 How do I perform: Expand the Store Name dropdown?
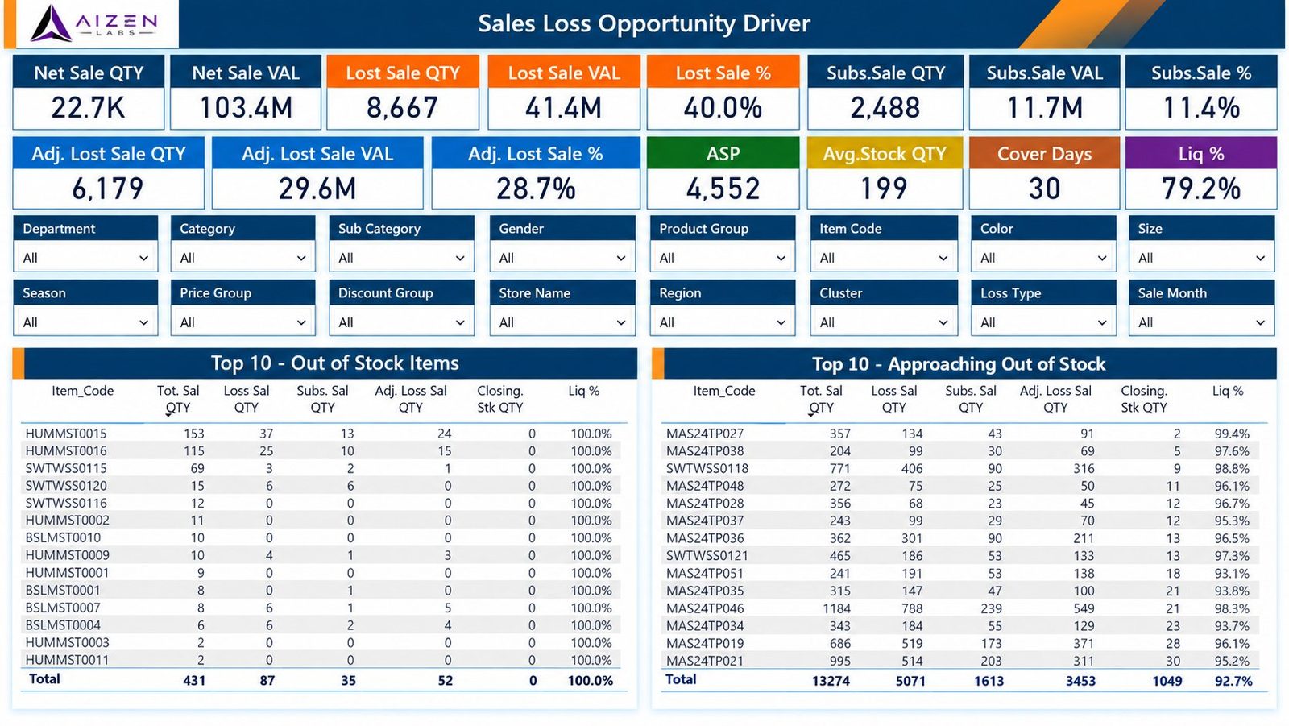[x=562, y=322]
